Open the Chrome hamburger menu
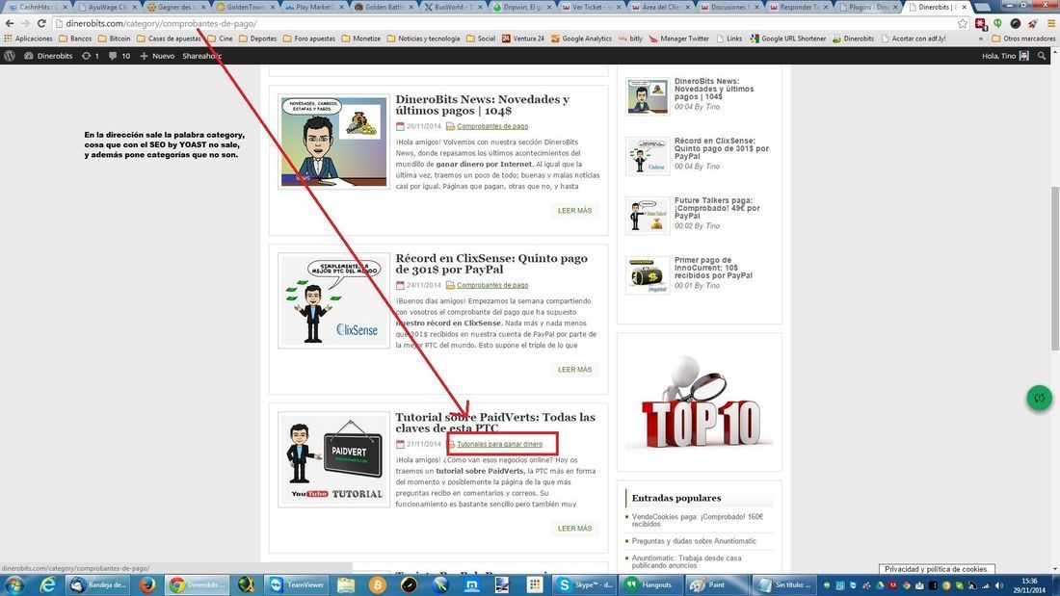Viewport: 1060px width, 596px height. [1050, 23]
